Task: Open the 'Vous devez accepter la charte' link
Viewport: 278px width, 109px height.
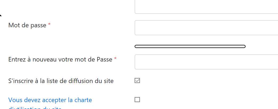Action: pos(50,100)
